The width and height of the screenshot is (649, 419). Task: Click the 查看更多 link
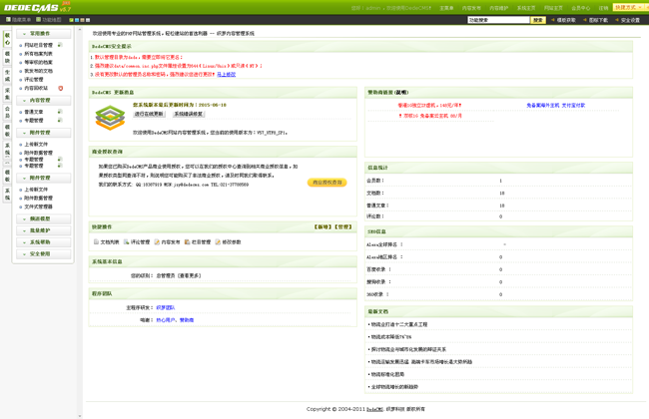click(190, 275)
